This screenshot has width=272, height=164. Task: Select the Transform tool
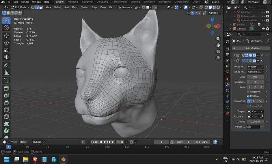(x=6, y=57)
